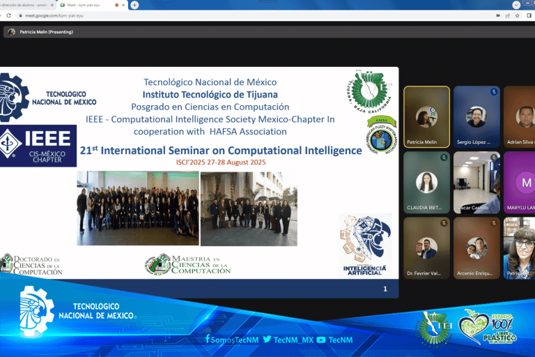This screenshot has height=357, width=535.
Task: Select the bottom-right Patricia M... video tile
Action: (x=519, y=248)
